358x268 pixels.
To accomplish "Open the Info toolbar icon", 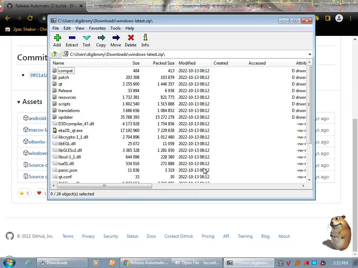I will point(145,37).
